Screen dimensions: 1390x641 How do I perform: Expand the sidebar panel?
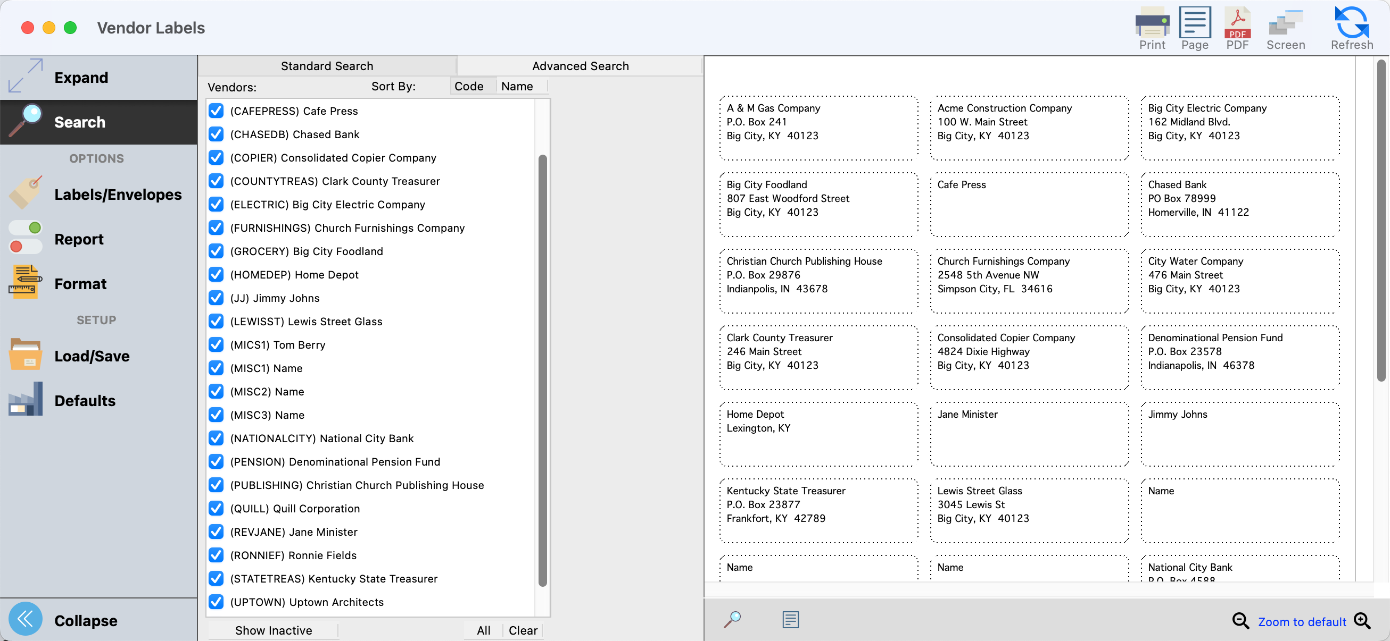pyautogui.click(x=81, y=78)
